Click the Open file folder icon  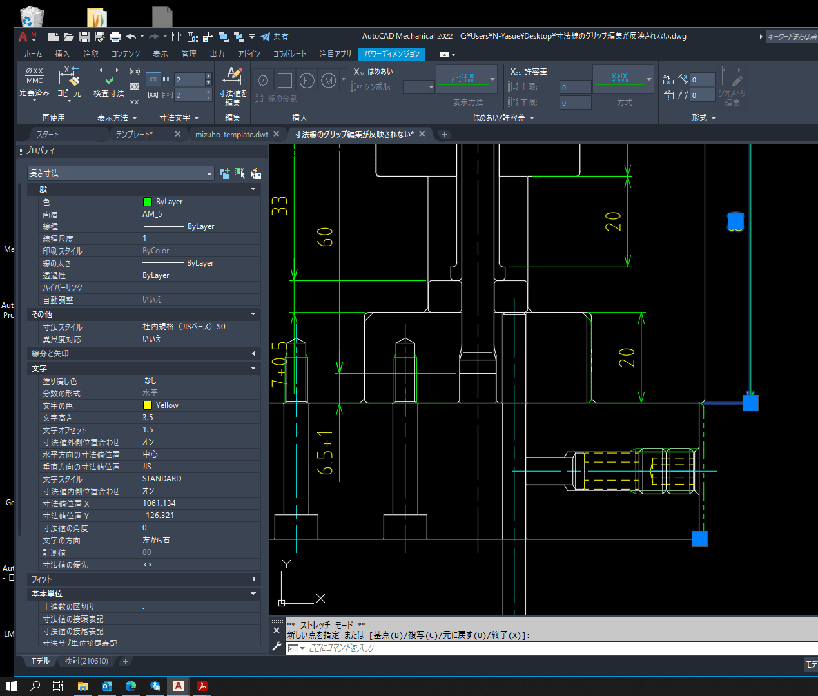68,37
